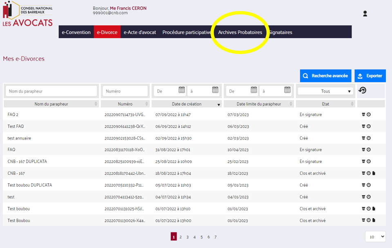
Task: Sort by the "Etat" column header
Action: pos(325,104)
